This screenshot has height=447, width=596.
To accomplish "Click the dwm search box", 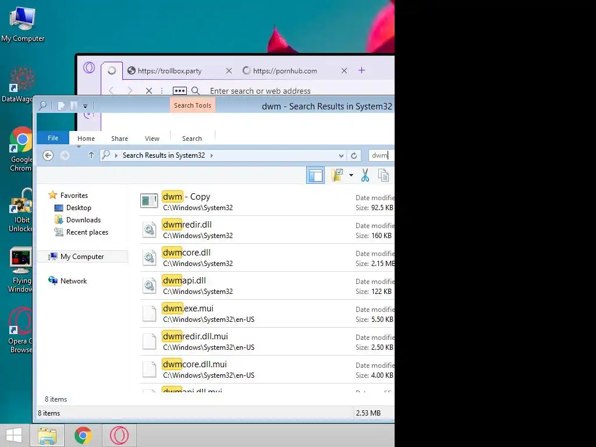I will pyautogui.click(x=382, y=155).
